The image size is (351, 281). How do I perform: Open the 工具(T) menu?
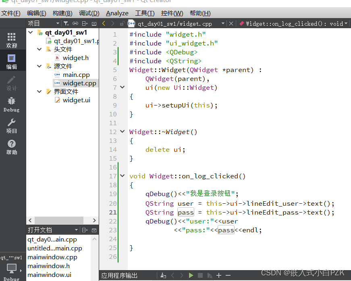click(145, 13)
